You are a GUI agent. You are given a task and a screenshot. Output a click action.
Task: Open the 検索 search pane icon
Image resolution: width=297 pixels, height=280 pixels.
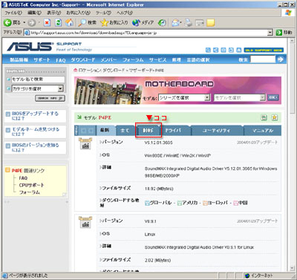(x=82, y=23)
